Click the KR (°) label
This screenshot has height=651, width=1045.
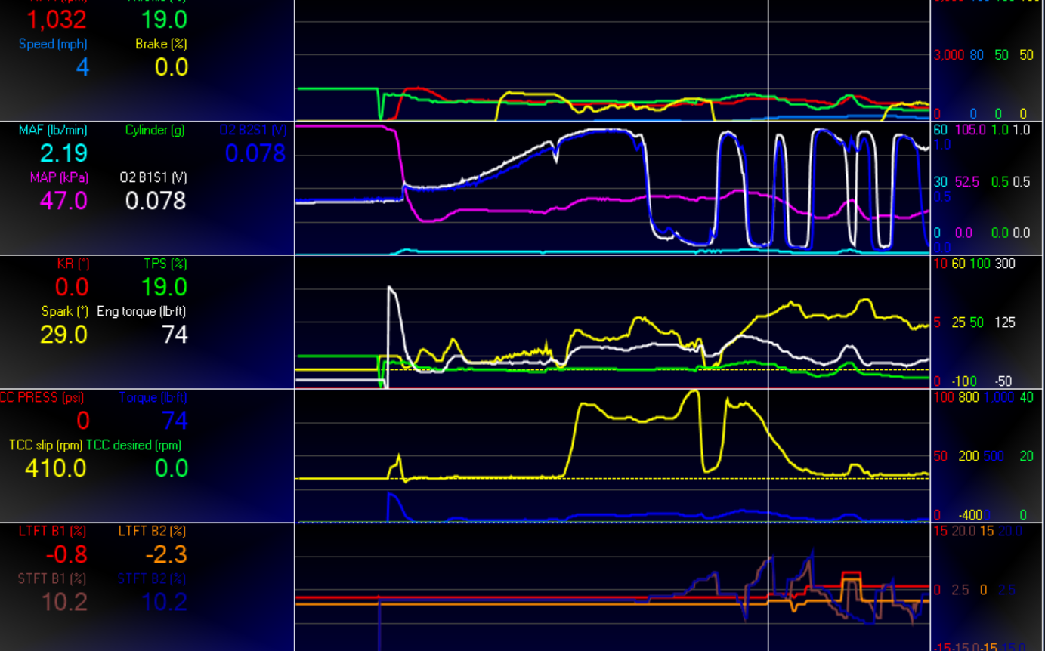coord(73,264)
